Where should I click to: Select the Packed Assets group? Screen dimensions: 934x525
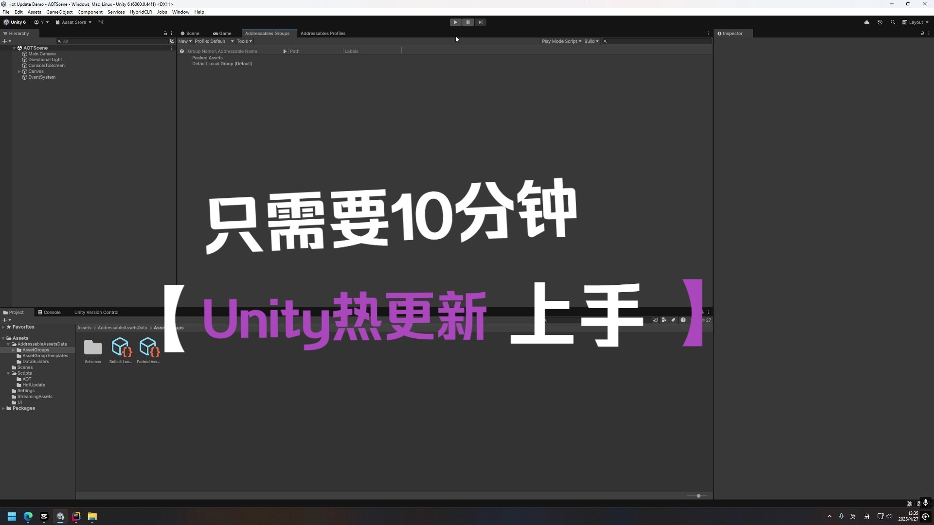[207, 58]
